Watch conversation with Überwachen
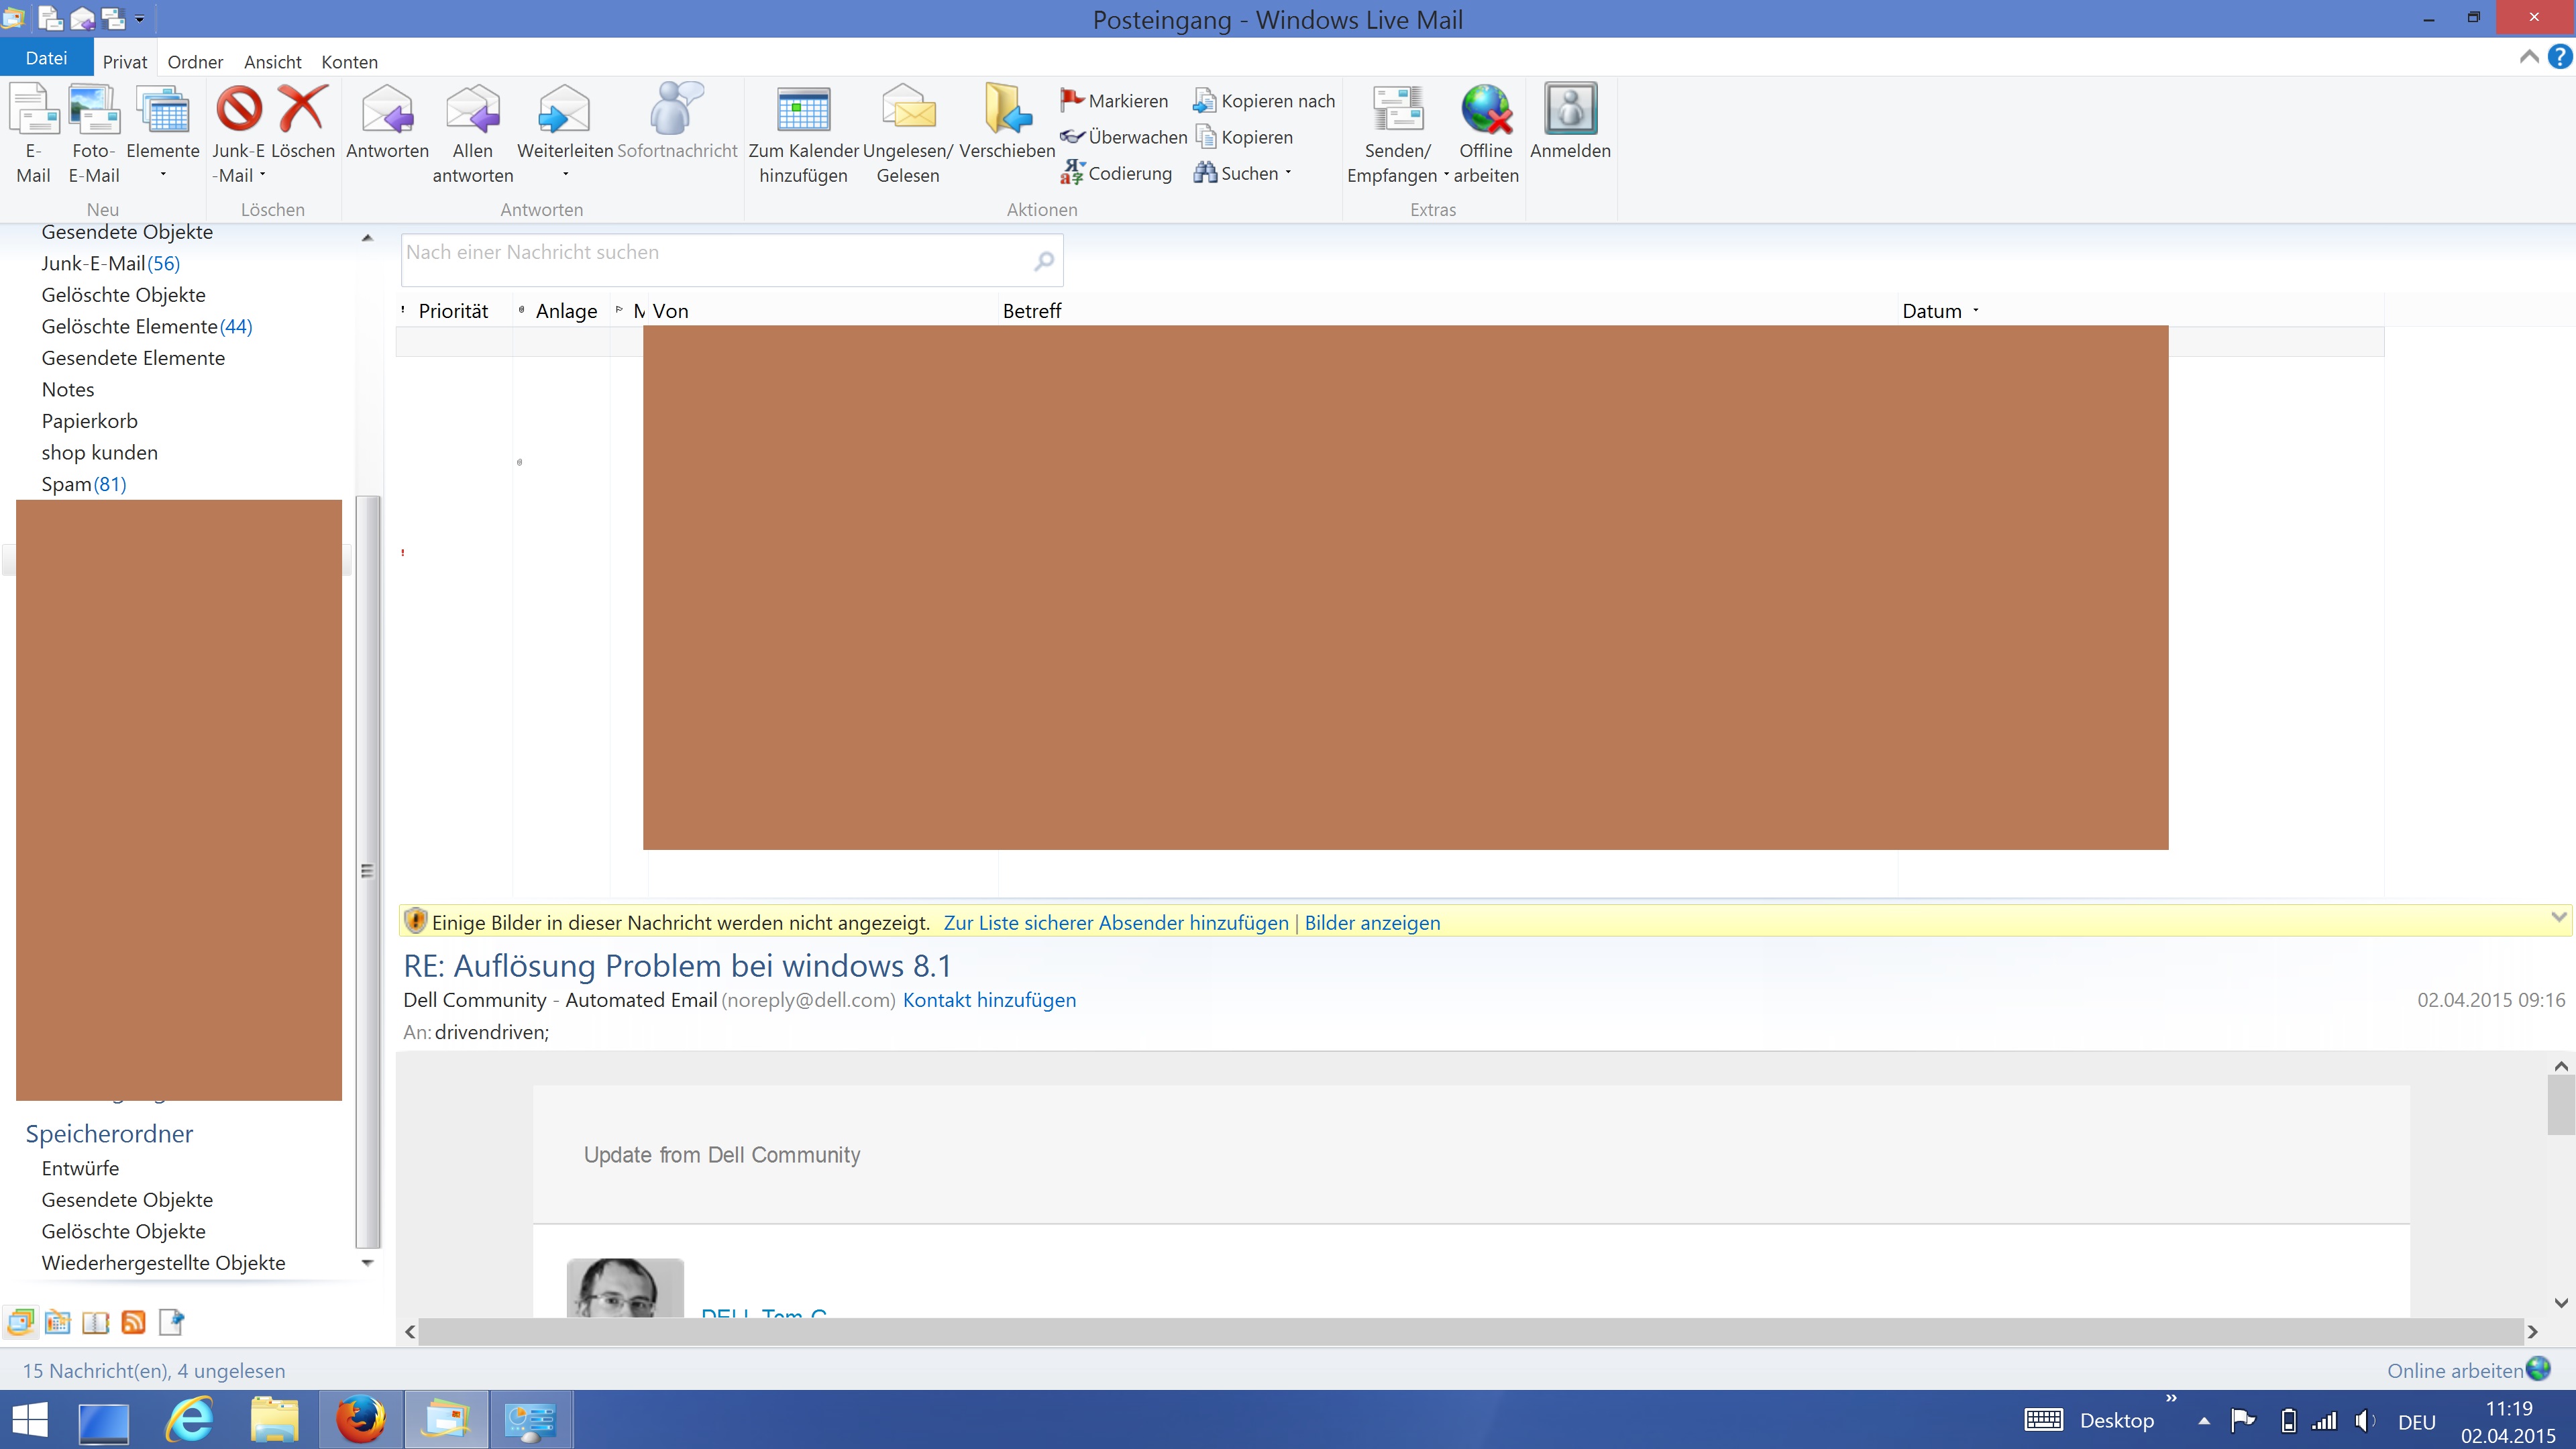 [1124, 137]
